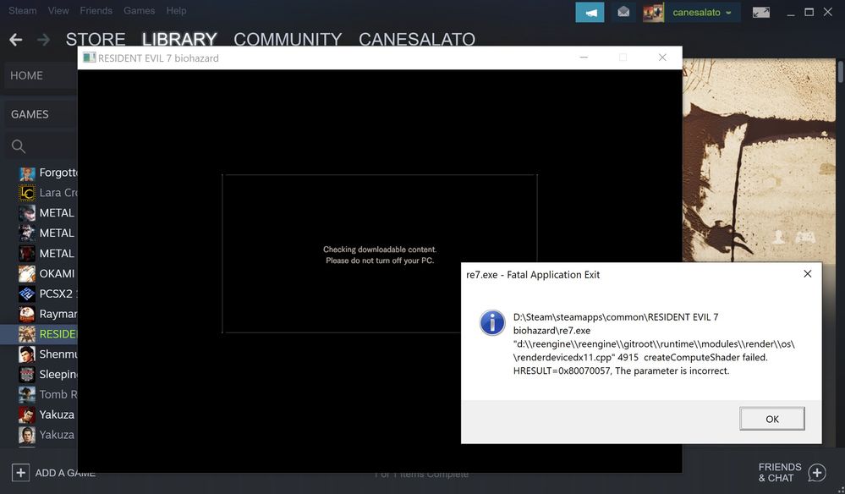Select the Rayman game icon
Image resolution: width=845 pixels, height=494 pixels.
[27, 314]
